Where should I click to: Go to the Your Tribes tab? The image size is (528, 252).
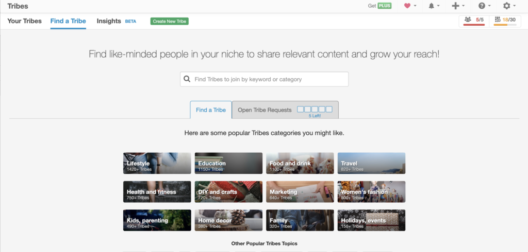(x=25, y=21)
